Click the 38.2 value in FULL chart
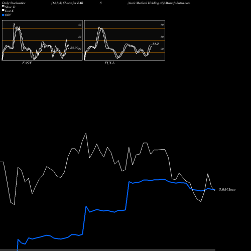This screenshot has width=251, height=251. (156, 44)
